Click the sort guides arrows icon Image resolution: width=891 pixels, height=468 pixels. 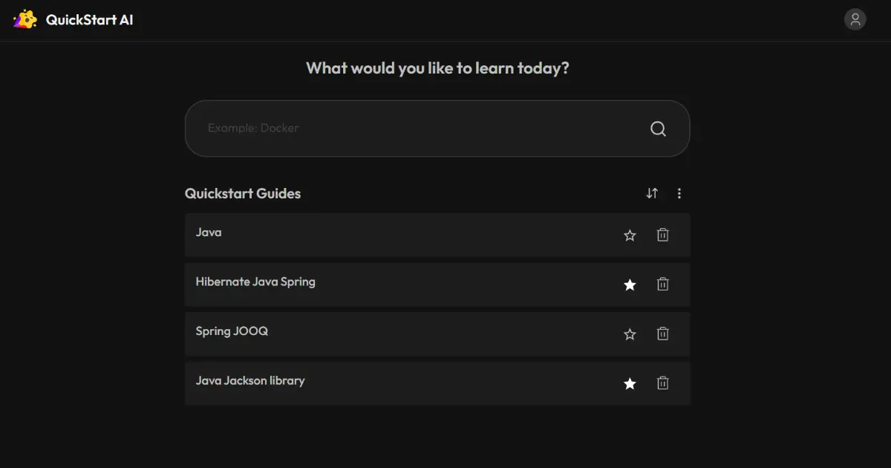pyautogui.click(x=652, y=193)
